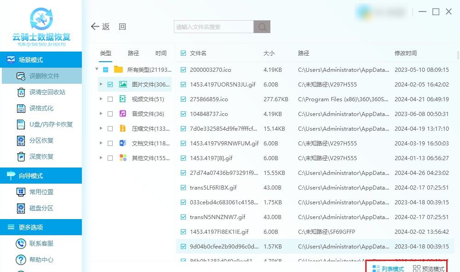Select the row 1453.4197FI8EK1IE.gif
Image resolution: width=460 pixels, height=272 pixels.
click(x=316, y=232)
